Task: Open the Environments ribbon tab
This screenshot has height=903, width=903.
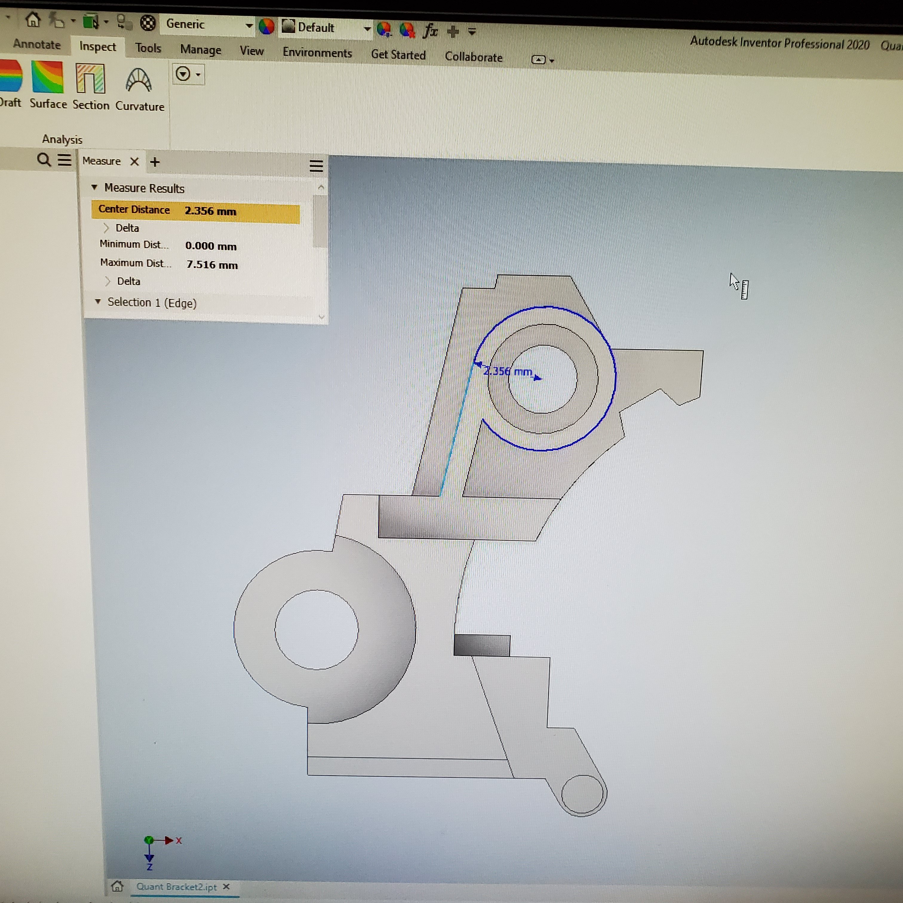Action: (317, 53)
